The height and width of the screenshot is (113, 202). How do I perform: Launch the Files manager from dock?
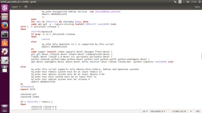[5, 17]
